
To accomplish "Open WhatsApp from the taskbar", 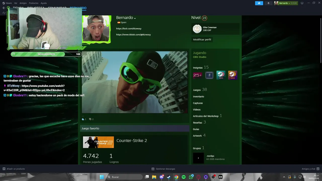I will click(191, 177).
